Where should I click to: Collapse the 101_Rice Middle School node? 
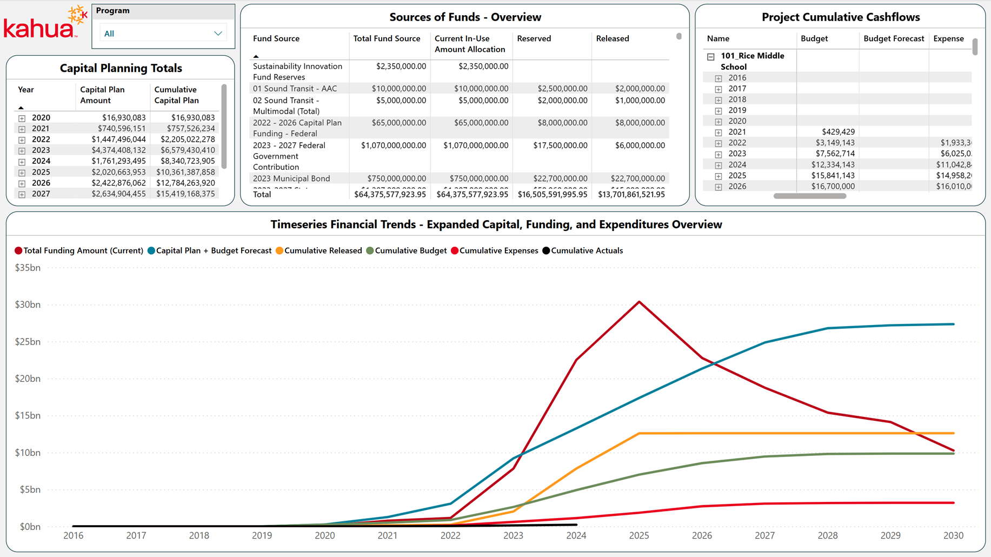[x=711, y=56]
